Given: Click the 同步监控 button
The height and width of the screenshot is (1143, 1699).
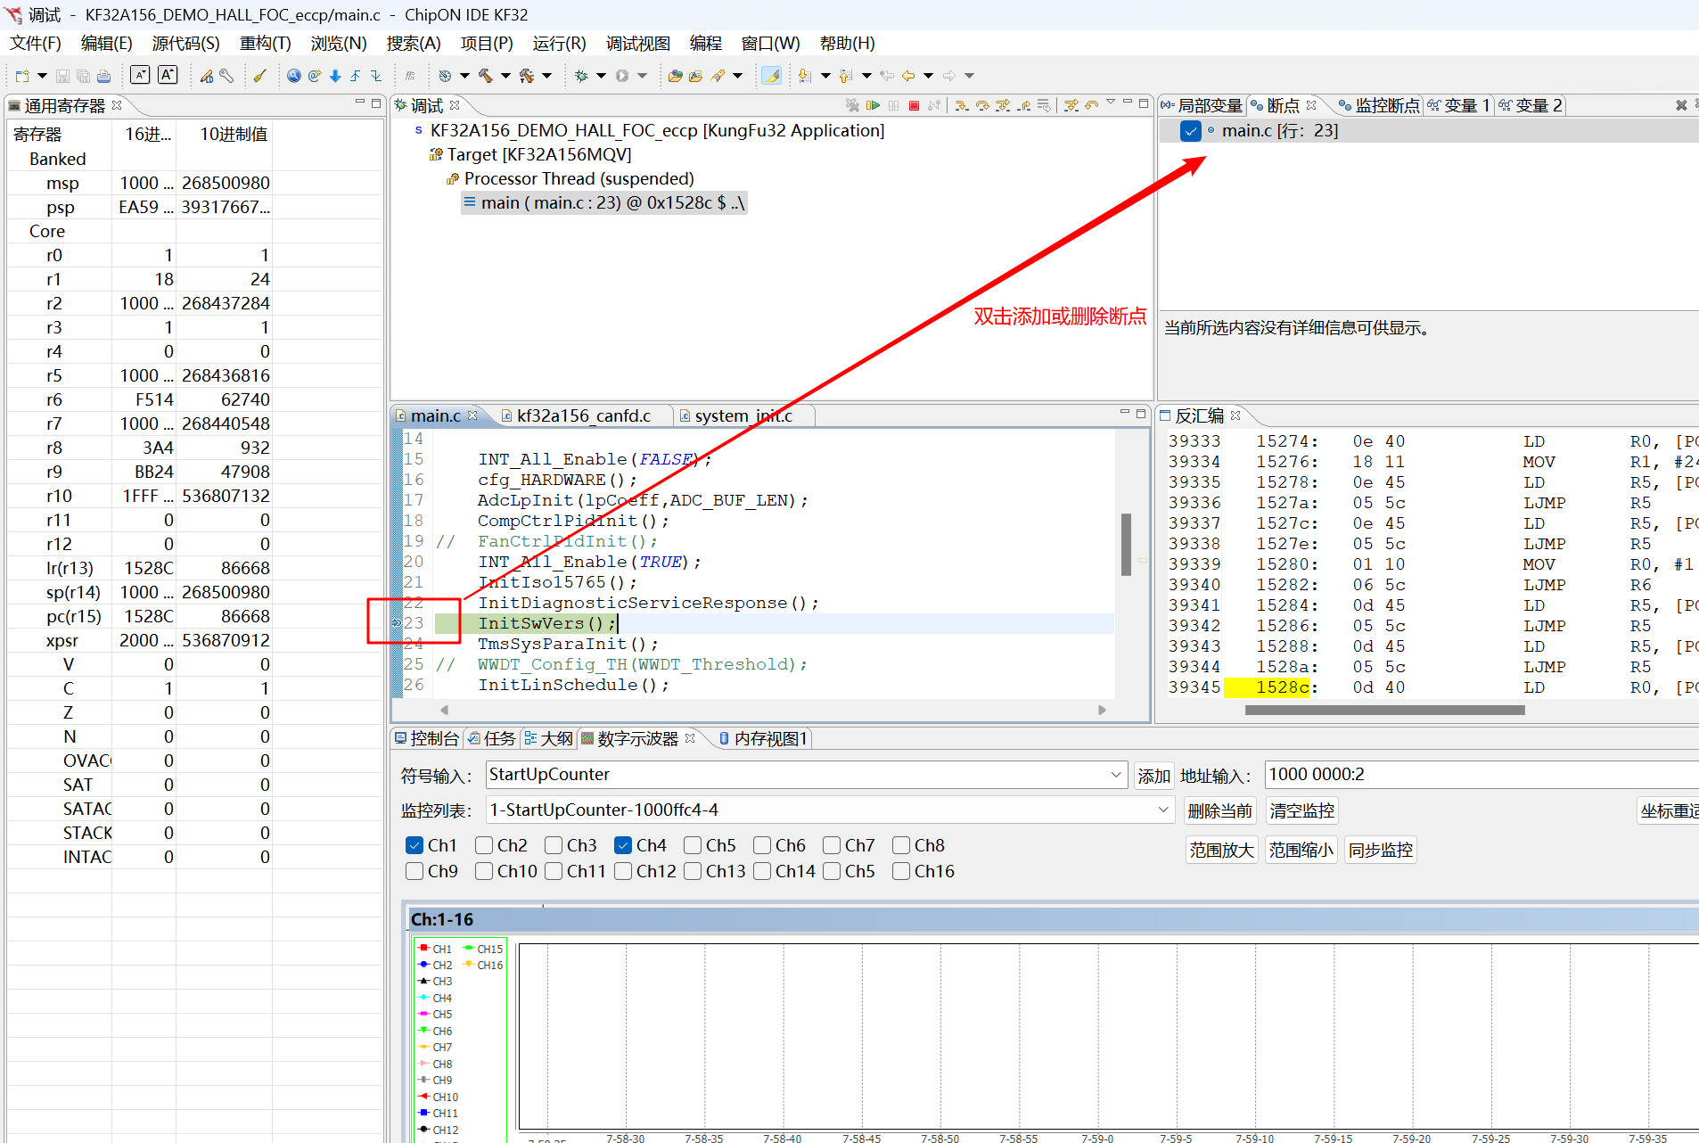Looking at the screenshot, I should 1380,850.
